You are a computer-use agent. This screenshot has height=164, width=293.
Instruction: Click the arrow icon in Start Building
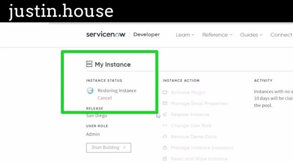[x=124, y=148]
